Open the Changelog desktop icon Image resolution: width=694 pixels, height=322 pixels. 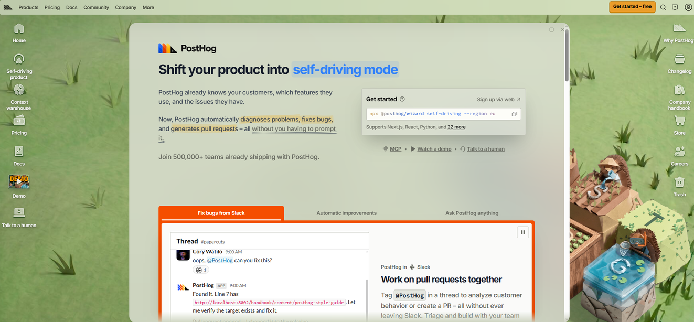pyautogui.click(x=679, y=63)
